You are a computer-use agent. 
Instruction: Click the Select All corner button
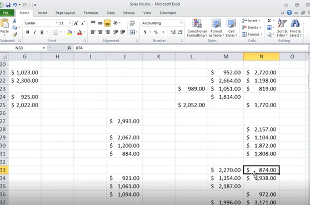[x=4, y=57]
